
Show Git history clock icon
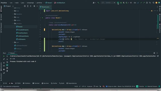tap(147, 3)
